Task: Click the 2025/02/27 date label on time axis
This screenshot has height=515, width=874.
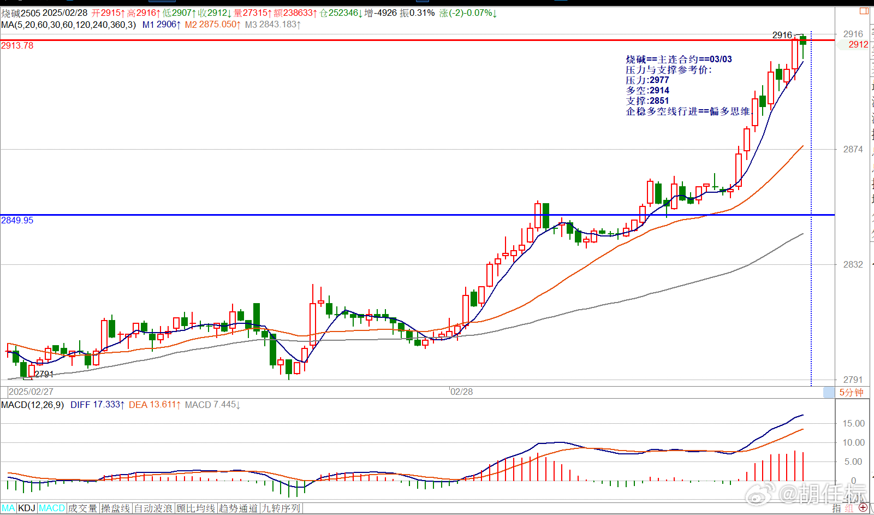Action: pyautogui.click(x=31, y=392)
